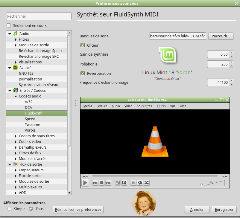Click the portrait photo thumbnail
This screenshot has height=218, width=240.
coord(144,203)
